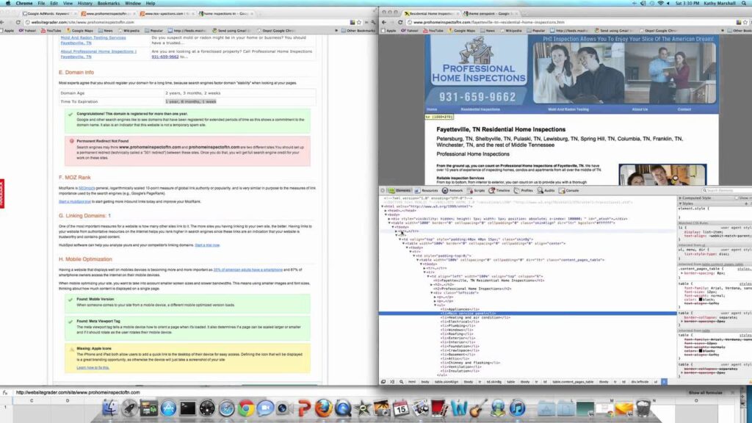752x423 pixels.
Task: Click the div.leftside breadcrumb
Action: pos(640,382)
